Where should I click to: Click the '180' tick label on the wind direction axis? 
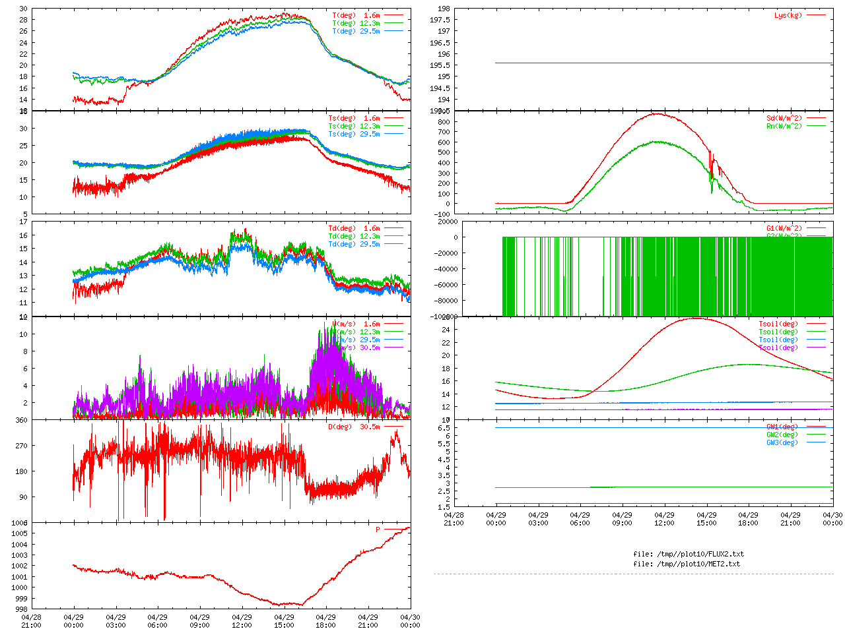point(21,471)
